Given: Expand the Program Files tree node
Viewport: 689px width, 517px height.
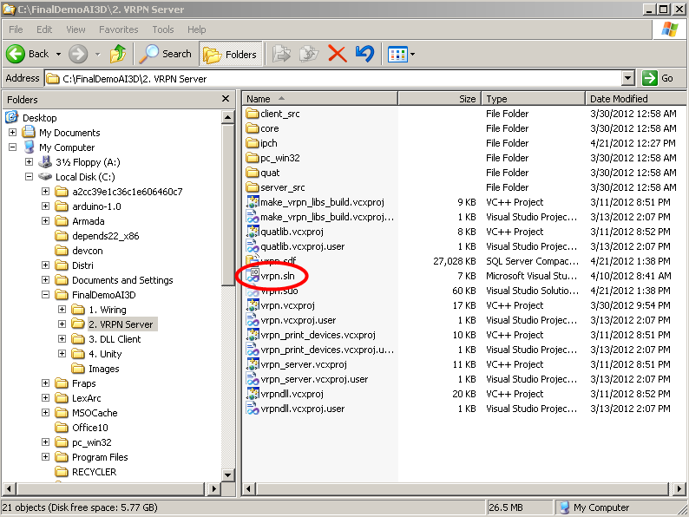Looking at the screenshot, I should pyautogui.click(x=46, y=457).
